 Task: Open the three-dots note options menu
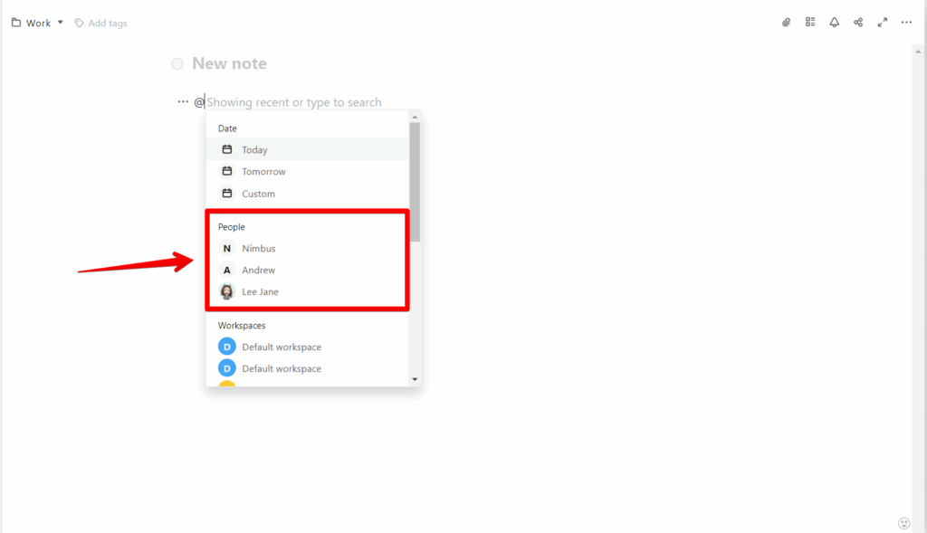point(906,22)
